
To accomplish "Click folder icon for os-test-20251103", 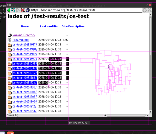I will (10, 78).
